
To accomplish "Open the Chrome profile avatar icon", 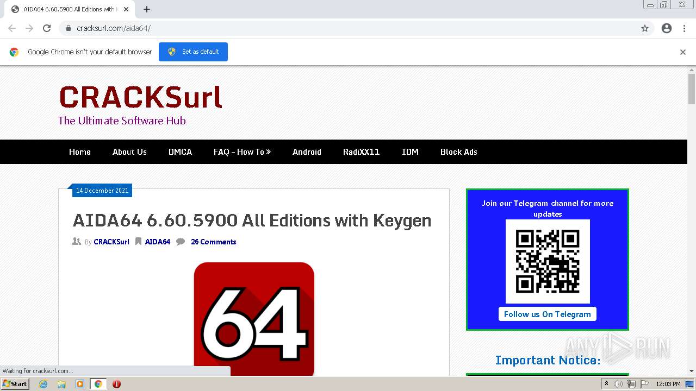I will point(667,28).
